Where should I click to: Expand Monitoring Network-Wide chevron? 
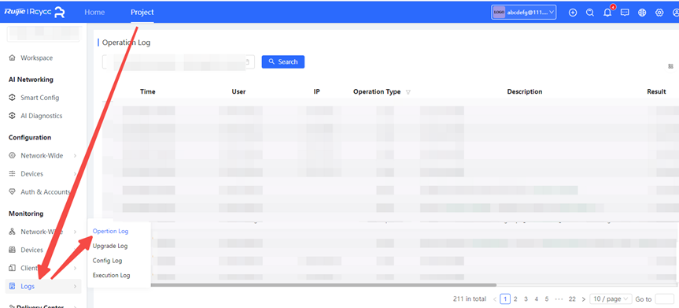tap(75, 232)
